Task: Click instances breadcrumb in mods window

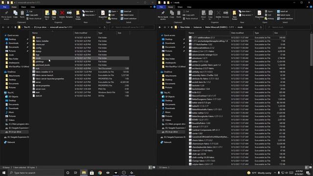Action: [x=198, y=27]
